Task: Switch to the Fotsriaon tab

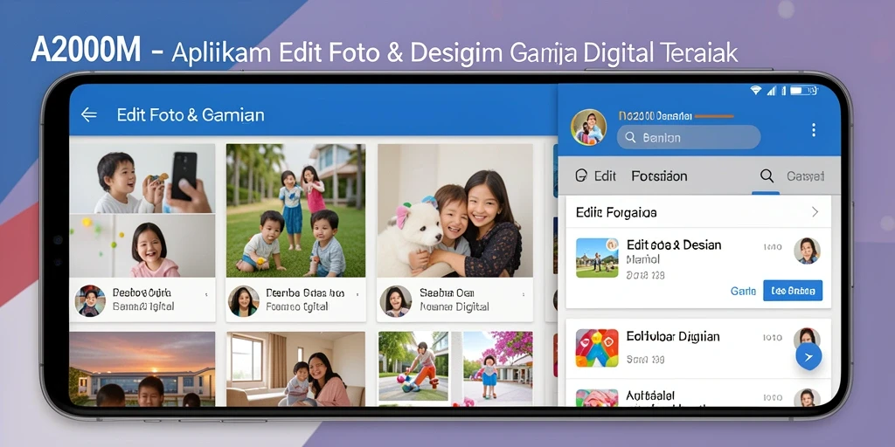Action: point(659,176)
